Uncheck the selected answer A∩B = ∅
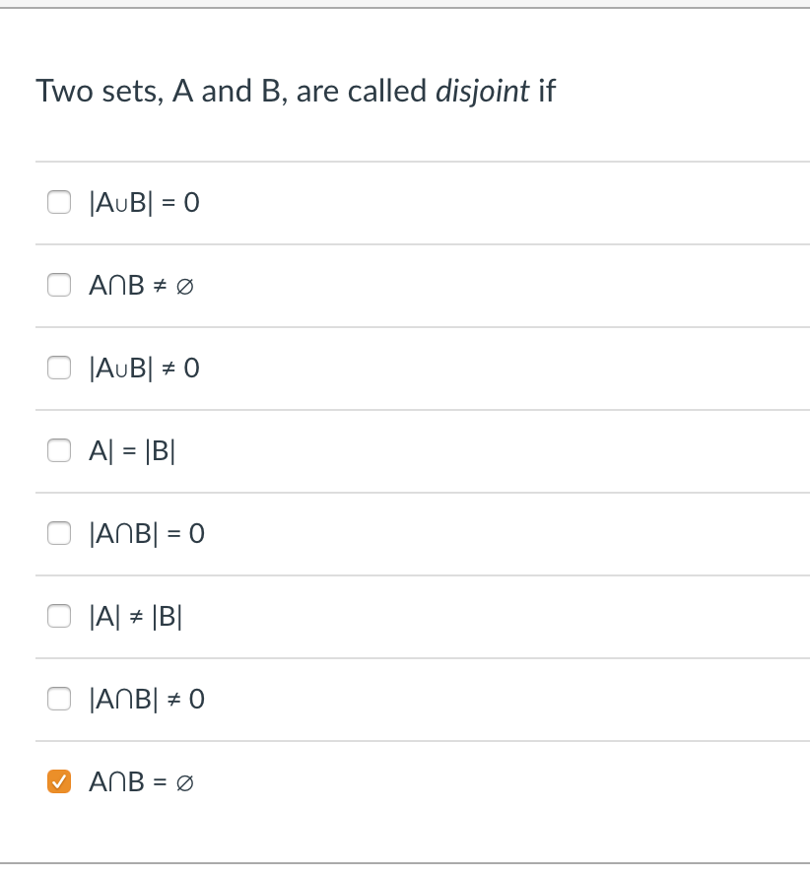This screenshot has height=877, width=810. 59,781
